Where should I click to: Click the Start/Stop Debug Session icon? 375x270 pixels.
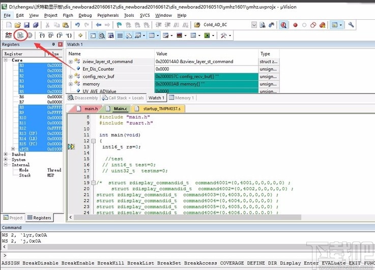(283, 25)
